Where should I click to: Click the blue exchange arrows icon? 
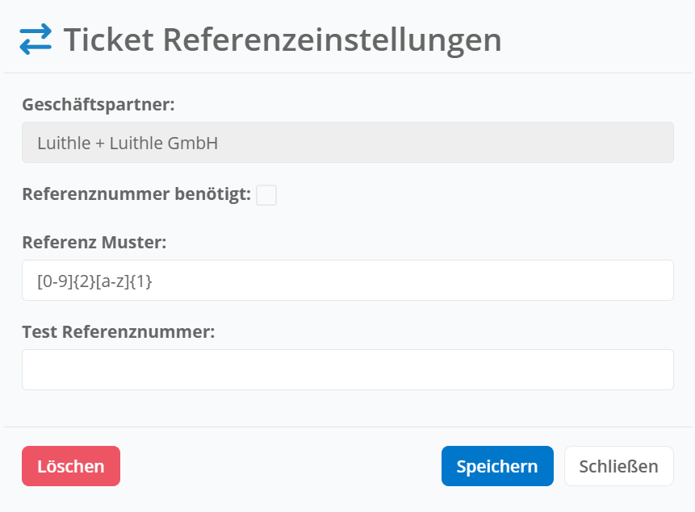(x=36, y=39)
